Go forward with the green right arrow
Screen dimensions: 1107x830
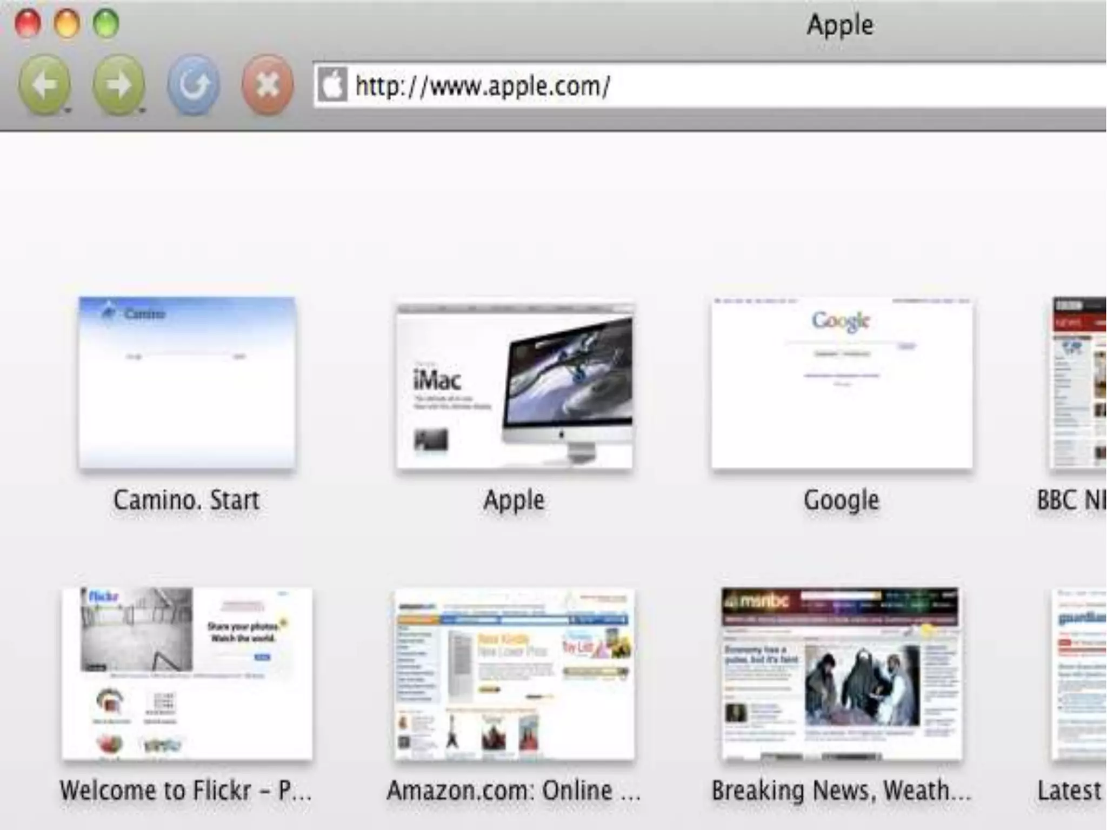pos(118,85)
